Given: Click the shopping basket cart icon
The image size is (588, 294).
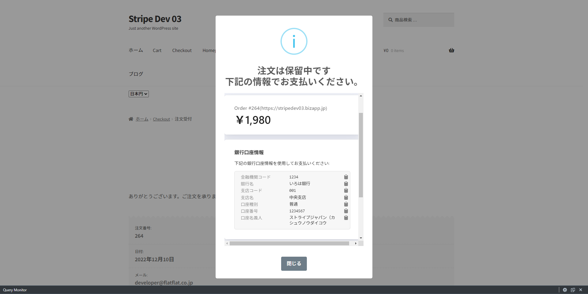Looking at the screenshot, I should coord(451,50).
